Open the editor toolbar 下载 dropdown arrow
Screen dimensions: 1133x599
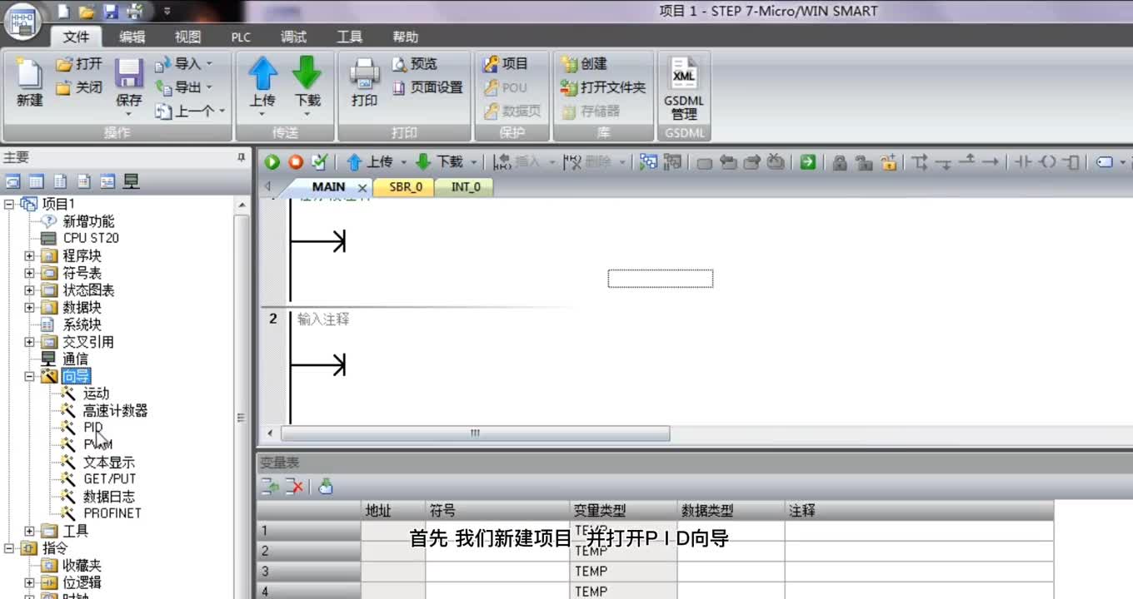click(475, 162)
